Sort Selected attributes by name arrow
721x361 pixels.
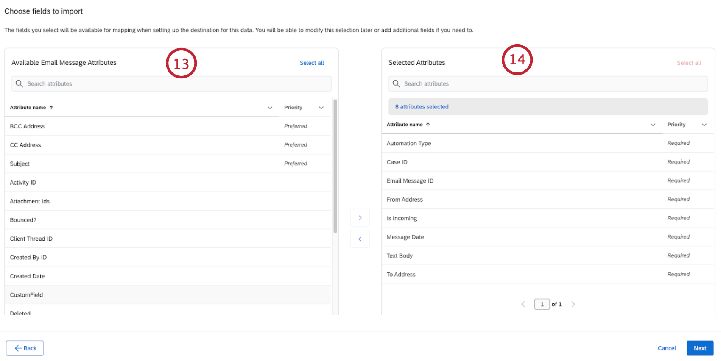(428, 125)
